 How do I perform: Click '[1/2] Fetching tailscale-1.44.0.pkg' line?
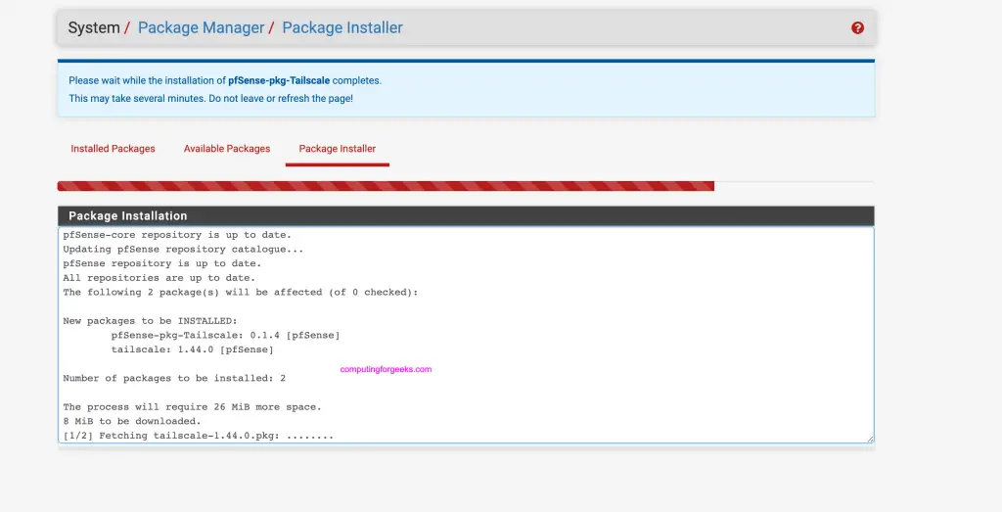tap(198, 436)
